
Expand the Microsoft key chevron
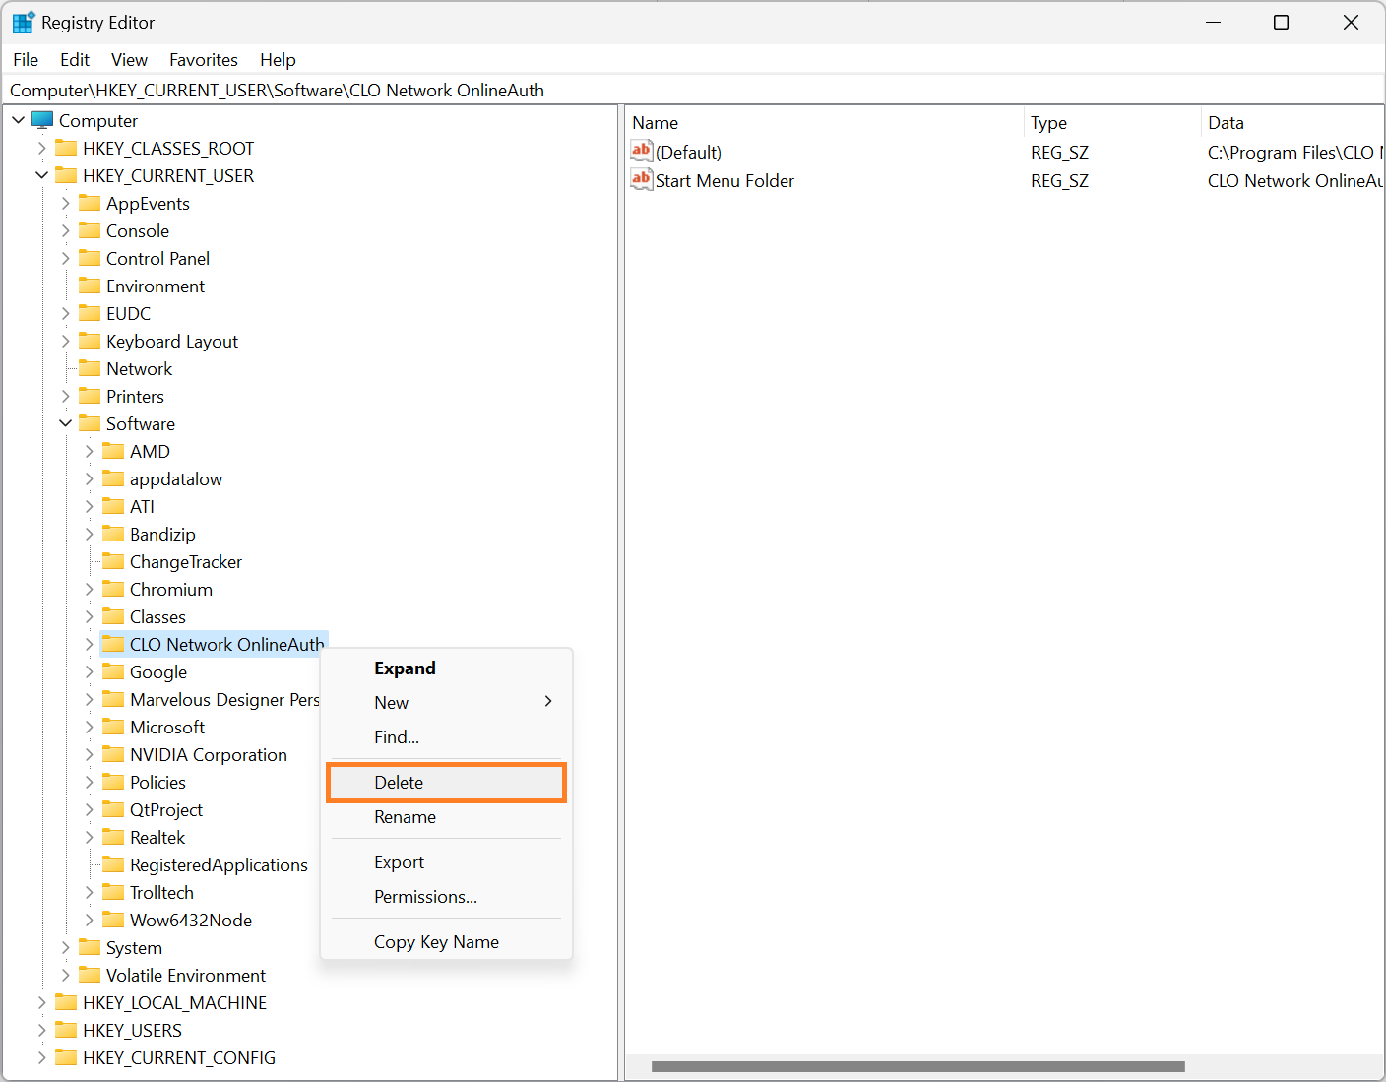tap(89, 727)
